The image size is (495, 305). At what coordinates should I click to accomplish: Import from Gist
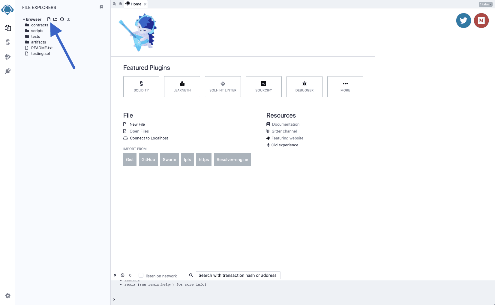coord(130,160)
